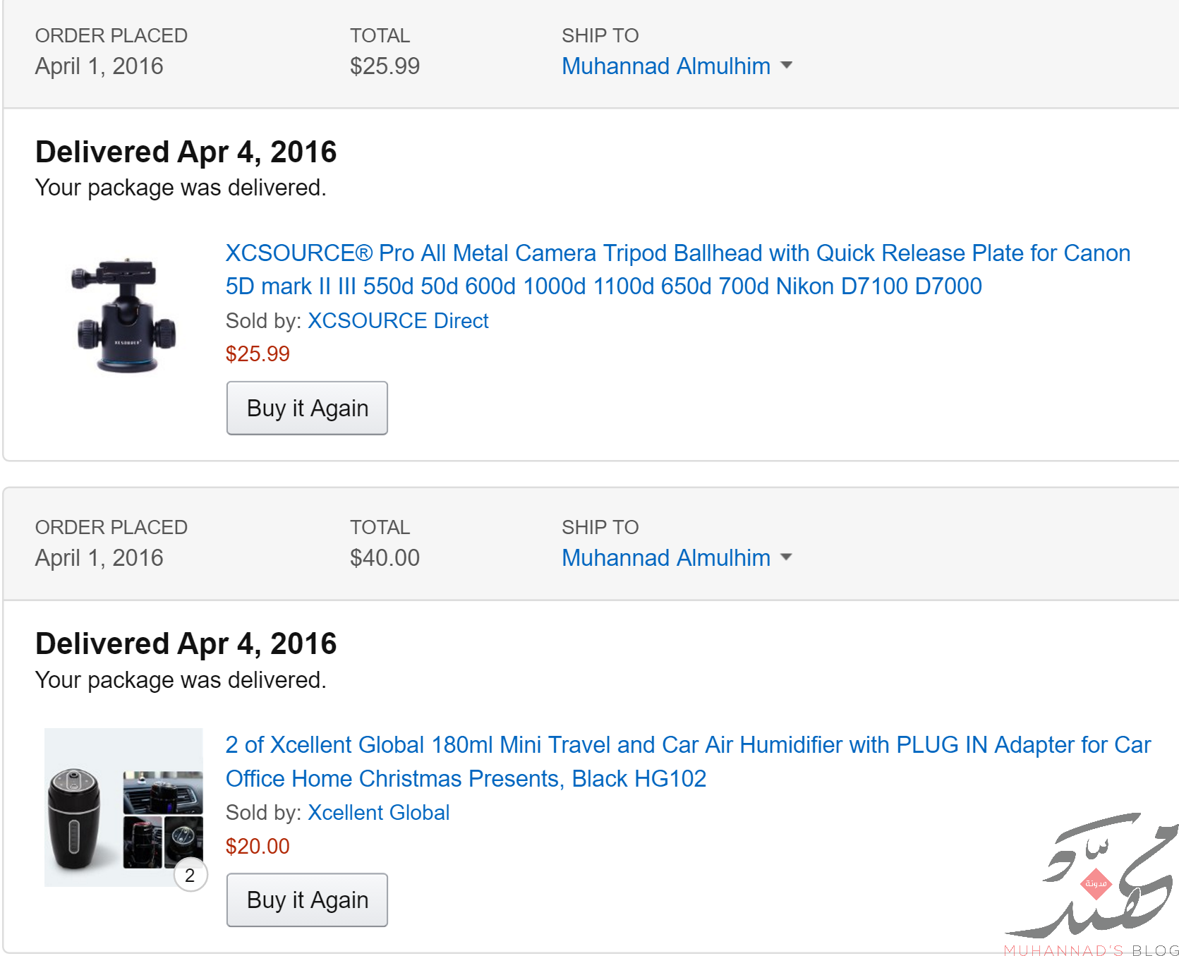Image resolution: width=1179 pixels, height=956 pixels.
Task: Open the Xcellent Global humidifier product title
Action: click(x=688, y=761)
